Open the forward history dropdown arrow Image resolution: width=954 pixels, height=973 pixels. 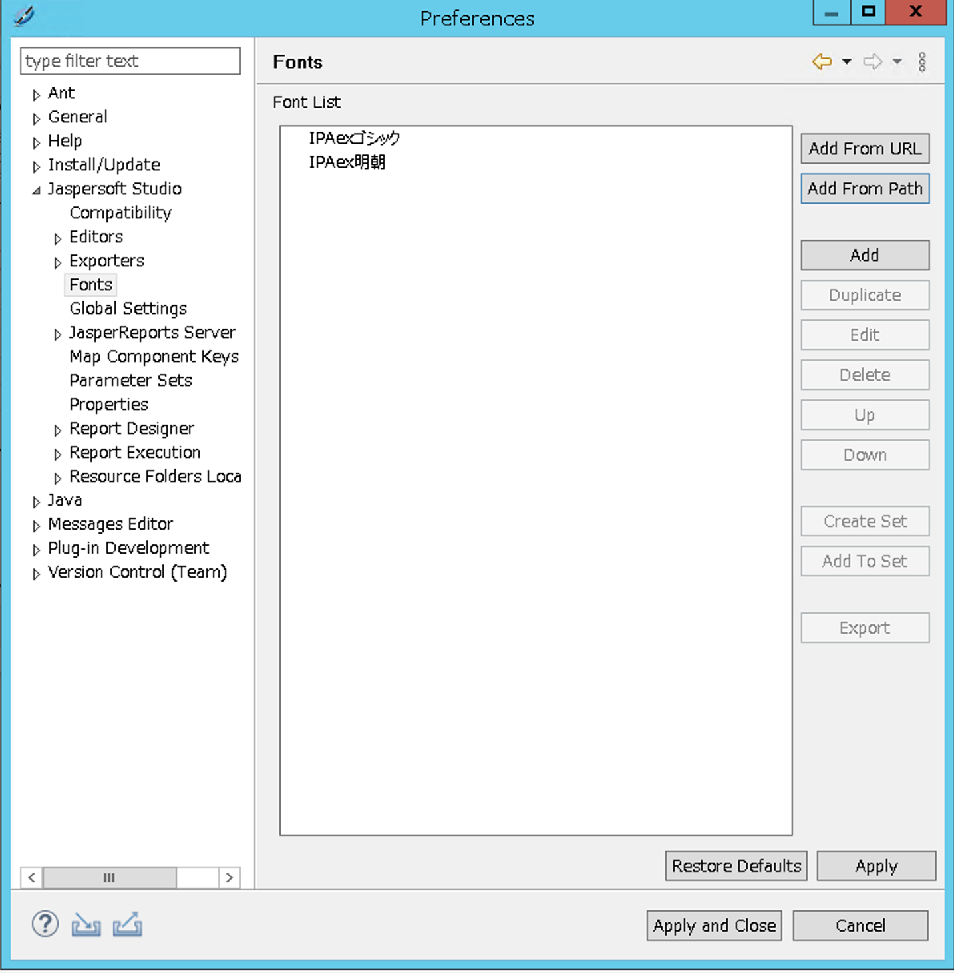(x=897, y=62)
